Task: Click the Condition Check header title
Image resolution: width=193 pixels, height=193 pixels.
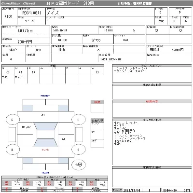Action: [x=18, y=3]
